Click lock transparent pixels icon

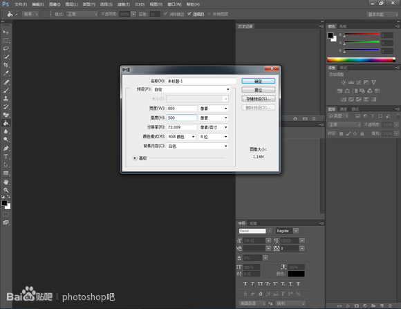(341, 133)
